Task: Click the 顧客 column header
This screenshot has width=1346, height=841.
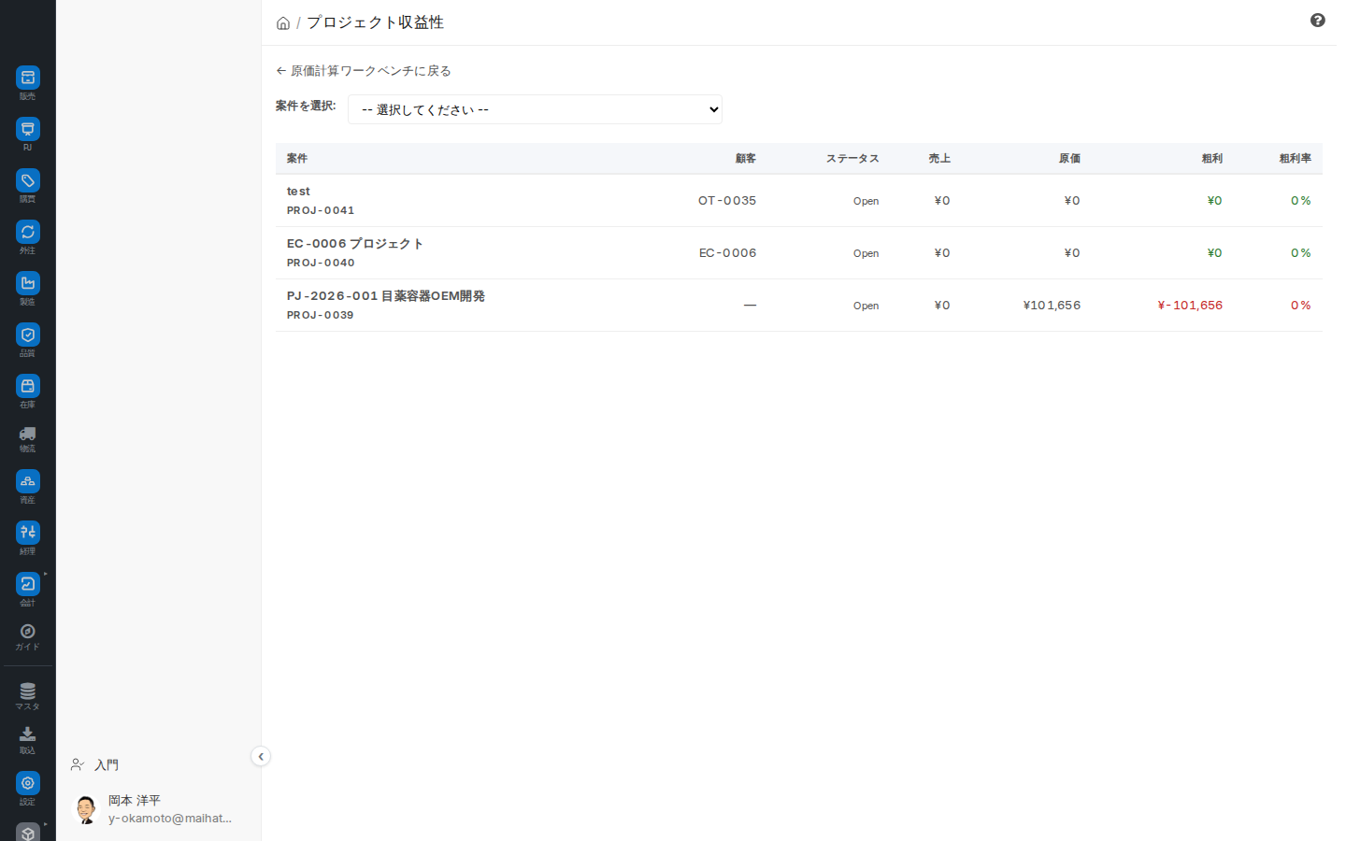Action: click(x=745, y=159)
